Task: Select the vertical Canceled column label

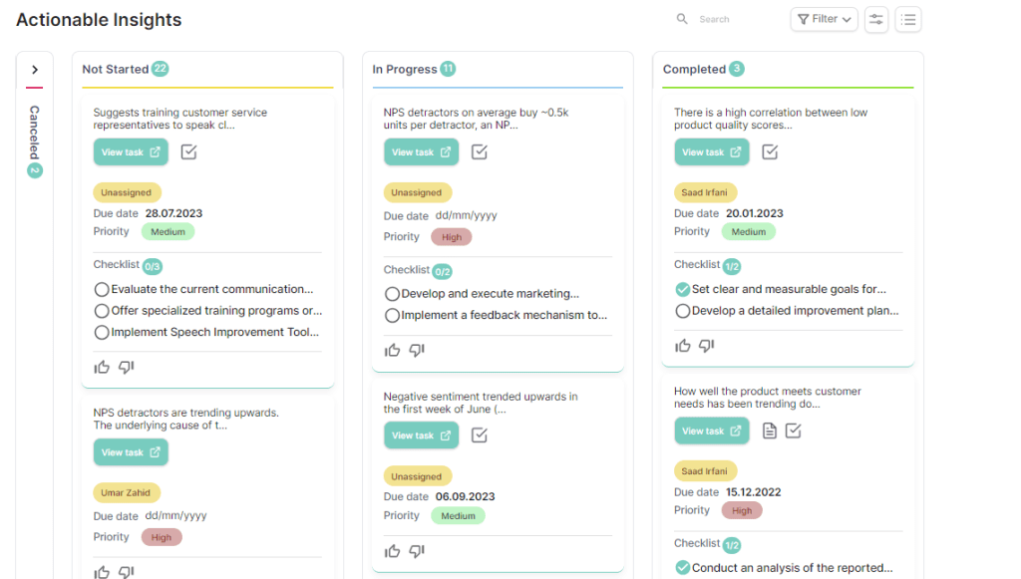Action: click(35, 133)
